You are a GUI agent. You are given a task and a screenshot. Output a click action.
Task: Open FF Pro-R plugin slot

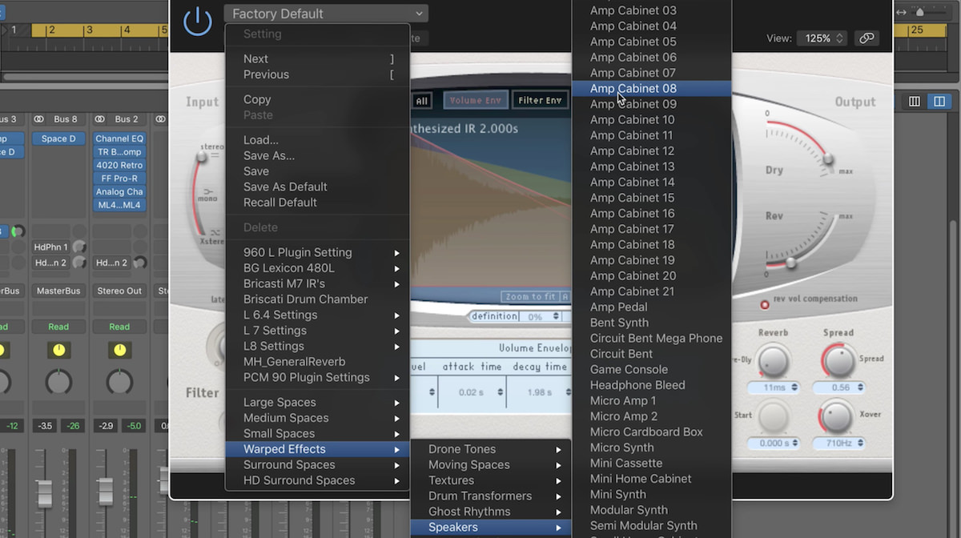pos(119,179)
